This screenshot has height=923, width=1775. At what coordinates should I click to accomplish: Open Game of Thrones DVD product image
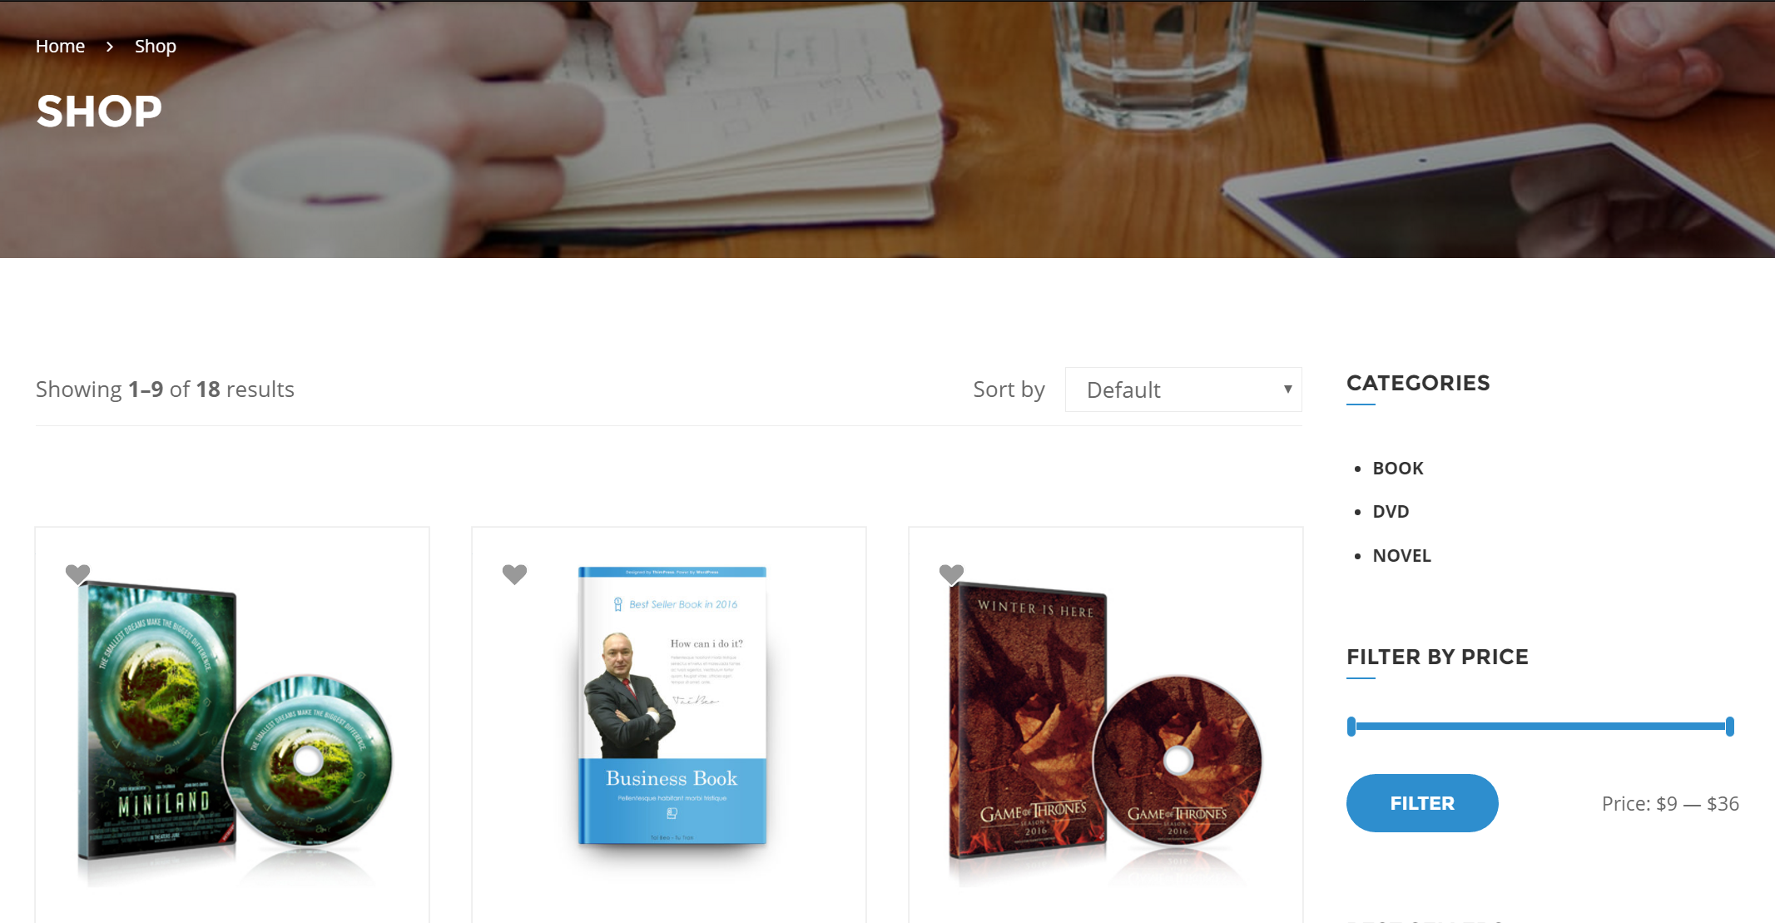click(x=1106, y=724)
